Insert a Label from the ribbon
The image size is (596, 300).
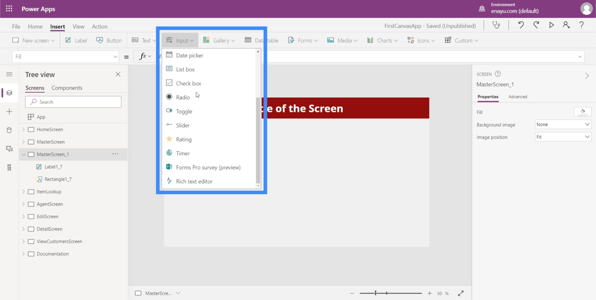[76, 40]
